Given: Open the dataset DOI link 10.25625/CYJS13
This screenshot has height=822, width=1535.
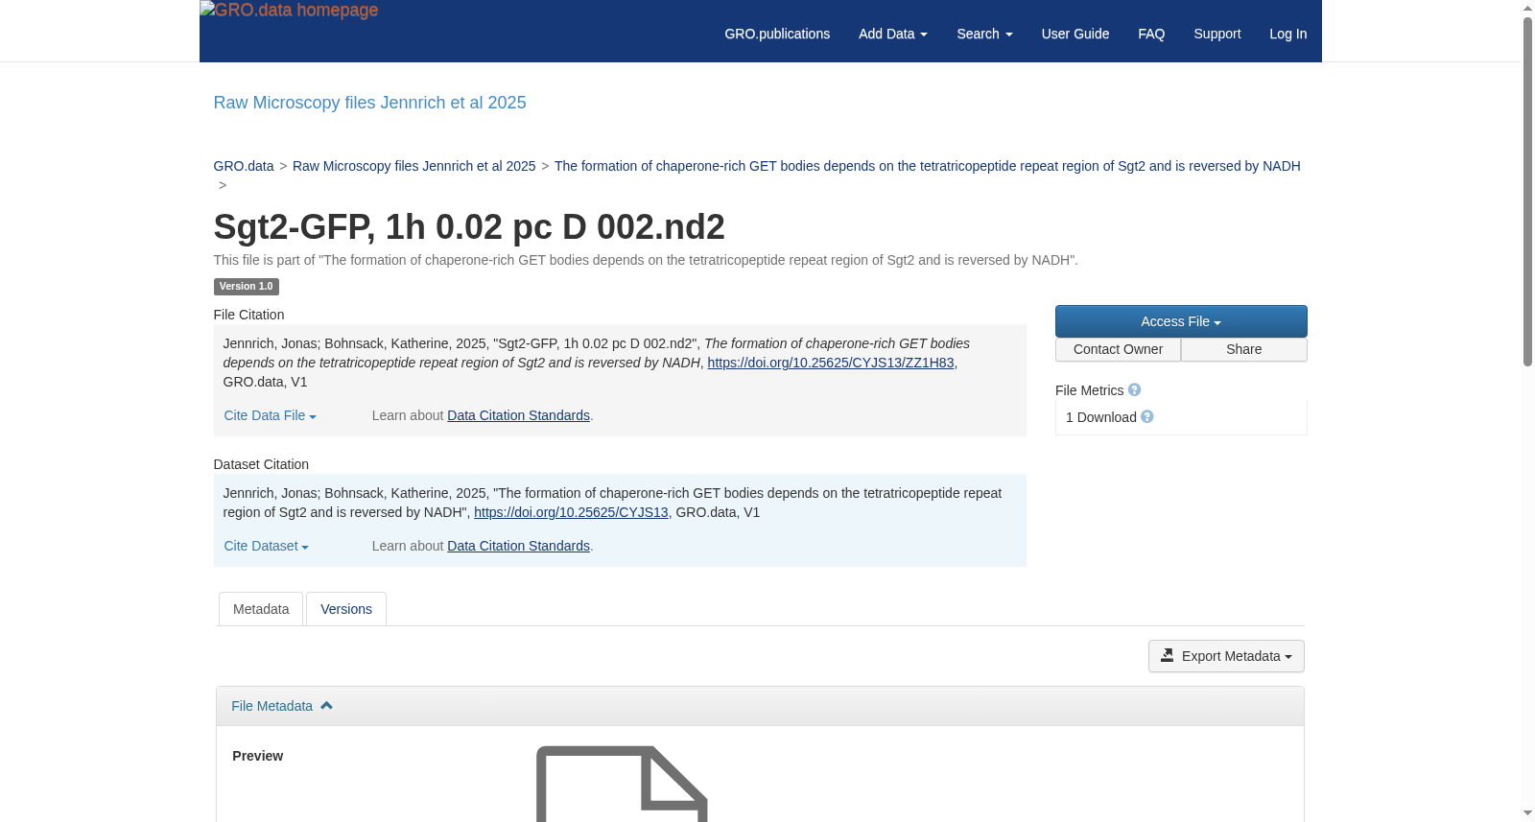Looking at the screenshot, I should tap(571, 512).
